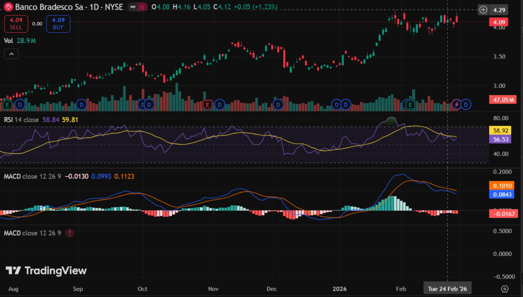Click the red earnings E marker near November

207,105
